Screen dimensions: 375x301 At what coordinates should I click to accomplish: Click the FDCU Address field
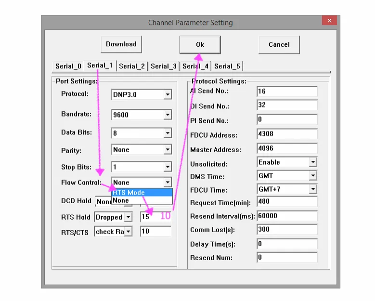click(x=287, y=134)
